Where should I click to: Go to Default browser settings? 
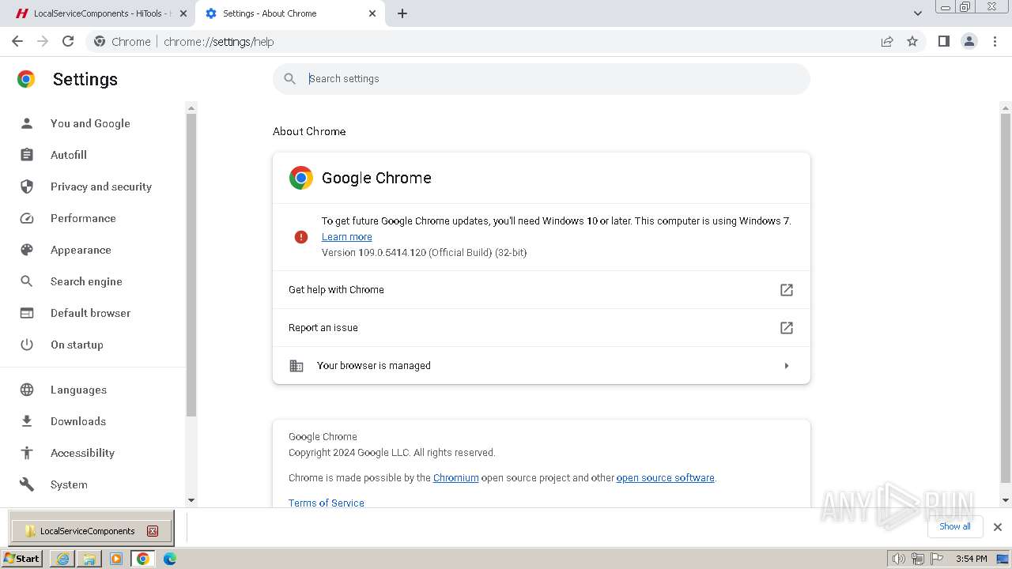[x=90, y=313]
